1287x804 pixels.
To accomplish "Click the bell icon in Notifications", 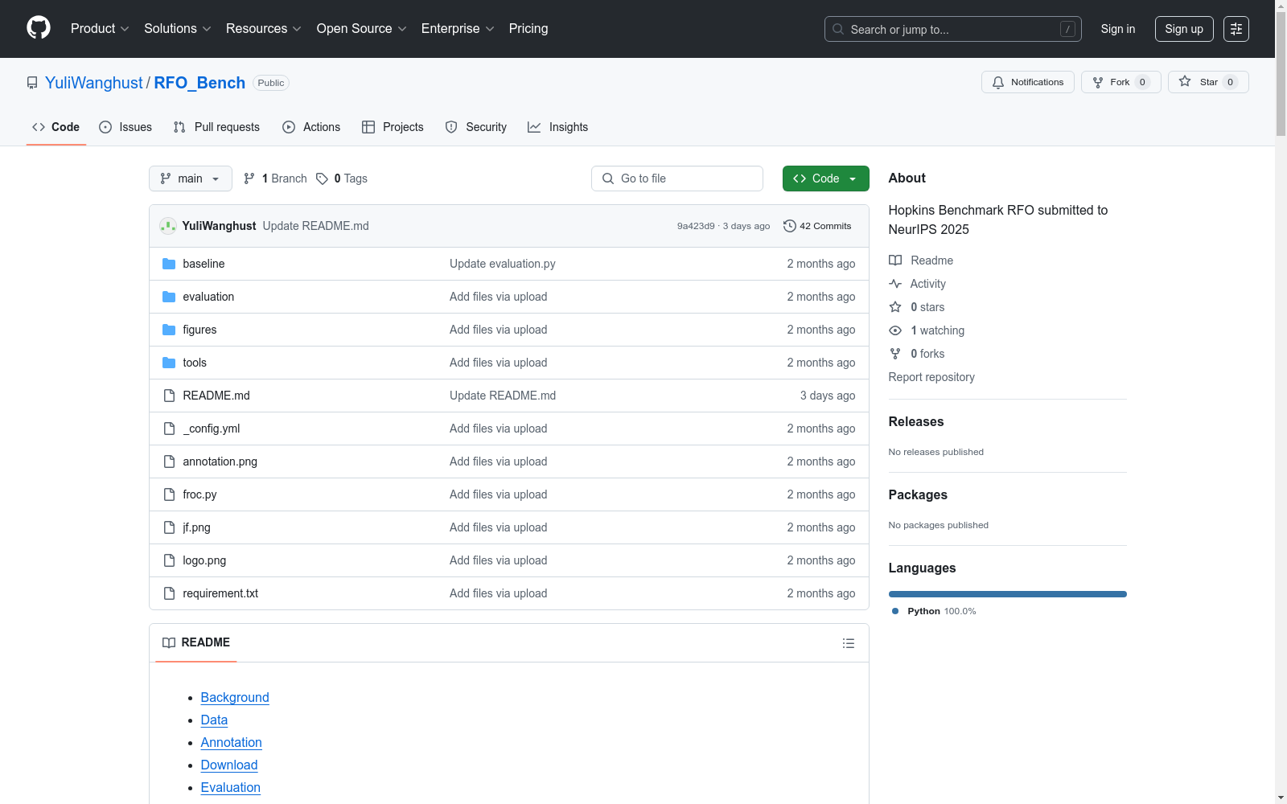I will pos(998,82).
